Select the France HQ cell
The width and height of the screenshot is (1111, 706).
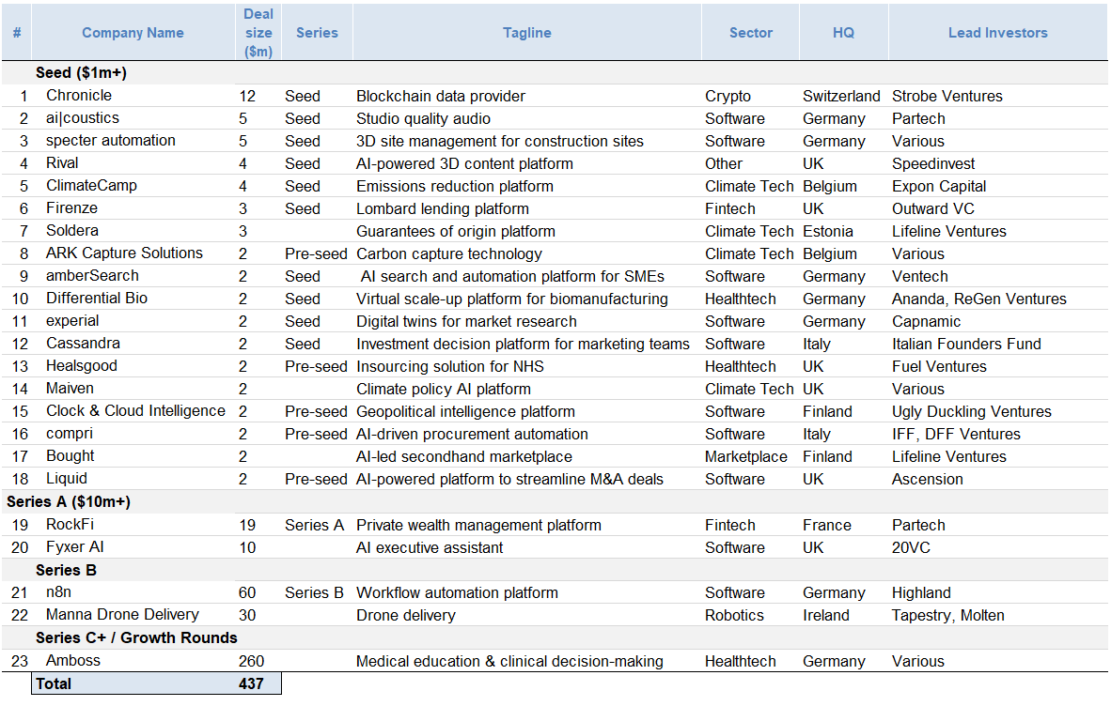[827, 525]
